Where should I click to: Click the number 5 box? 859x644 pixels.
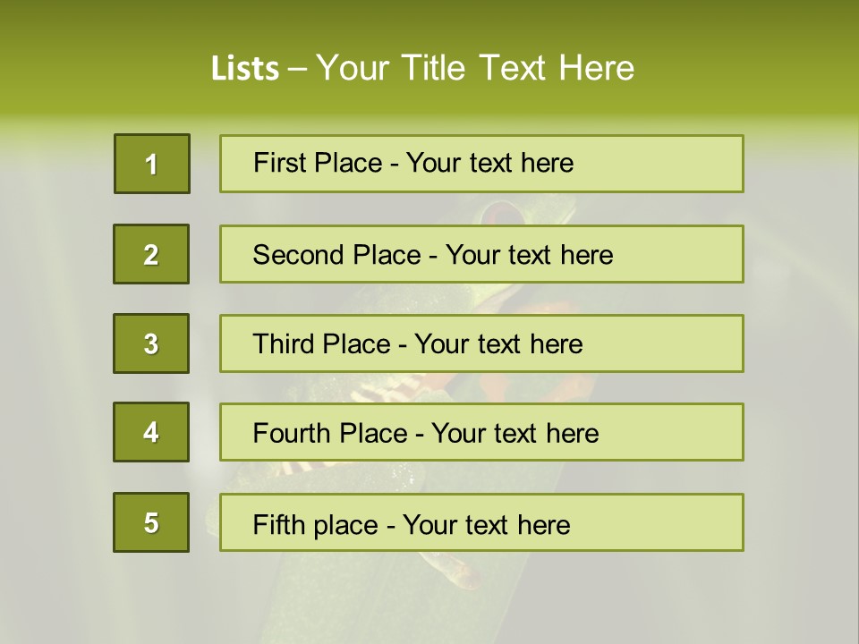(x=151, y=522)
